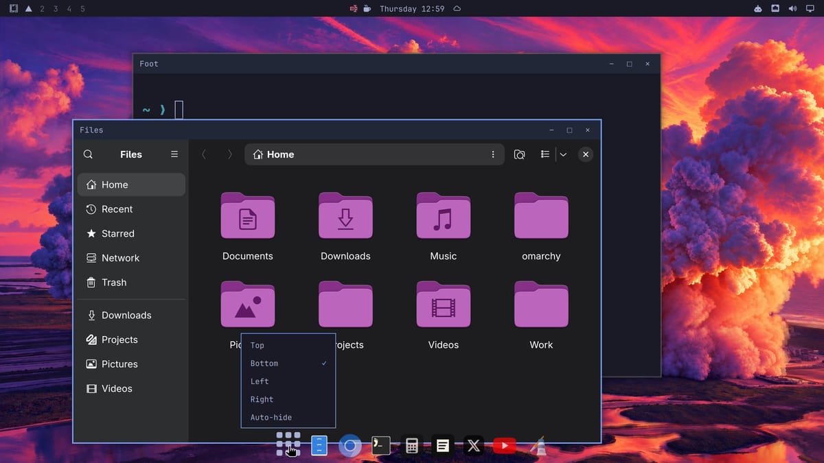This screenshot has height=463, width=824.
Task: Open the lighthouse icon app in dock
Action: pos(540,446)
